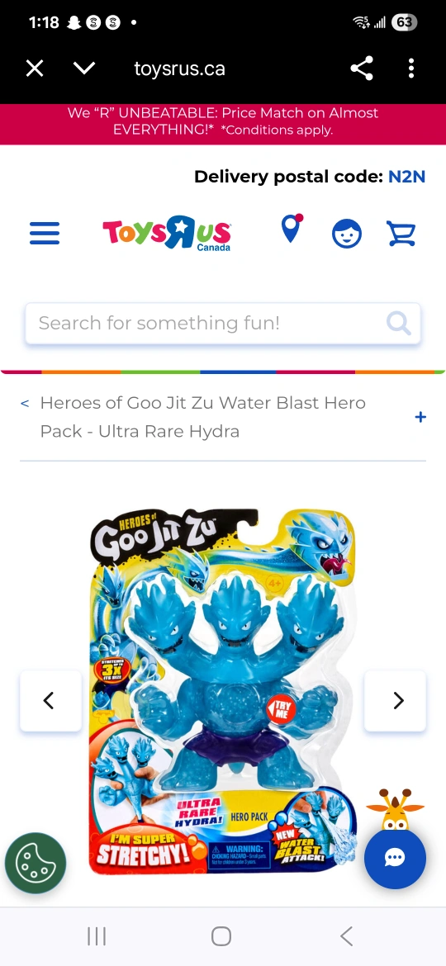Tap the search magnifier icon
The width and height of the screenshot is (446, 966).
[x=399, y=323]
